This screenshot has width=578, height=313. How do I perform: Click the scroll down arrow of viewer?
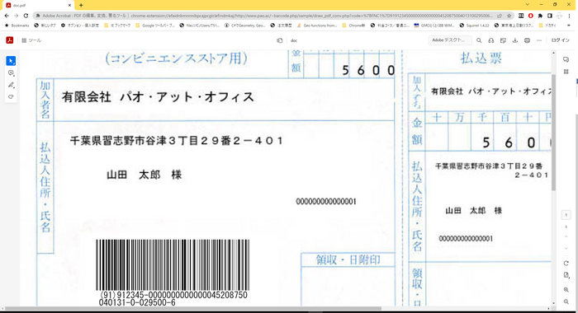click(553, 303)
